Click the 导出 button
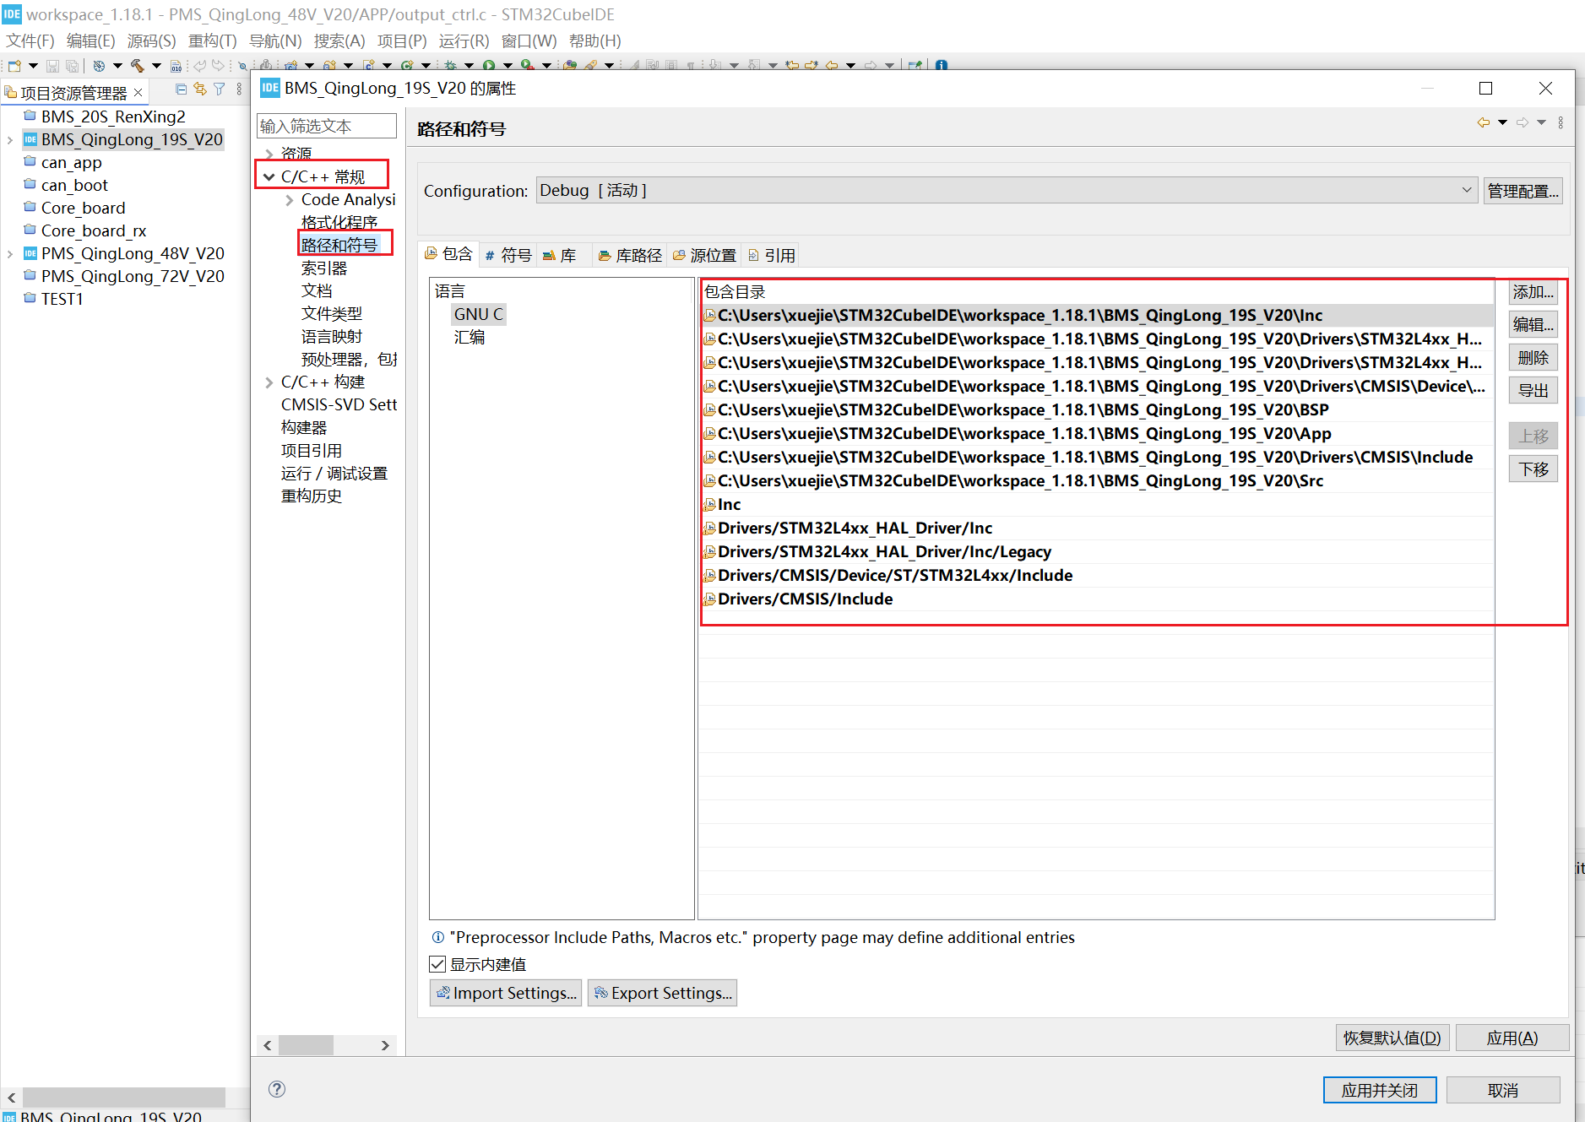The height and width of the screenshot is (1122, 1585). [1533, 391]
